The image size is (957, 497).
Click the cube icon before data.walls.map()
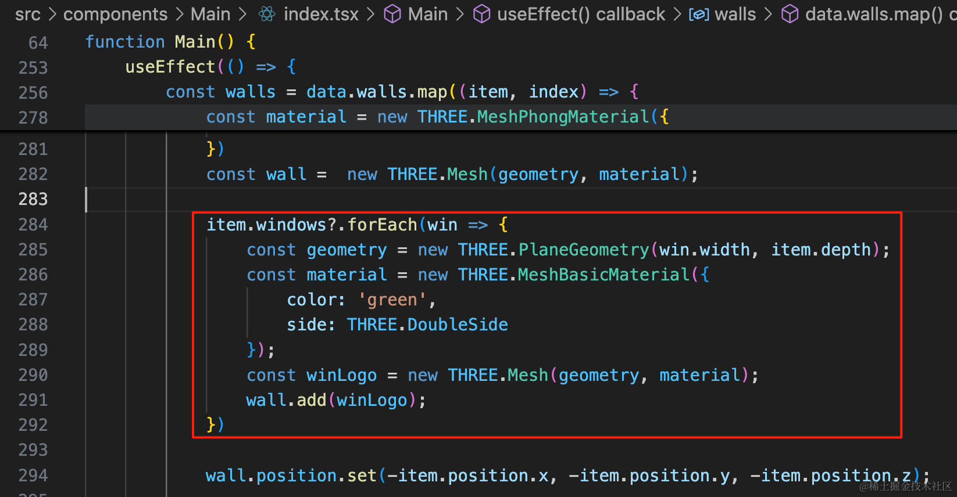click(790, 14)
